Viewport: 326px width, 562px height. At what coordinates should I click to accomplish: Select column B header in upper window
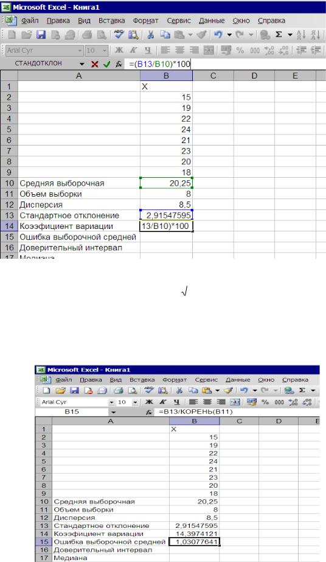coord(166,76)
